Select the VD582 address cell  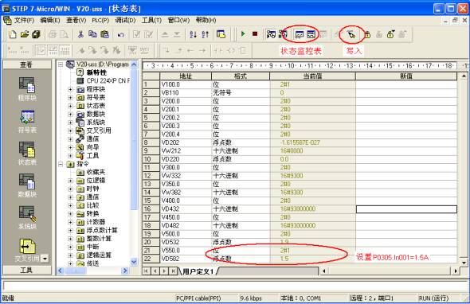click(x=186, y=259)
